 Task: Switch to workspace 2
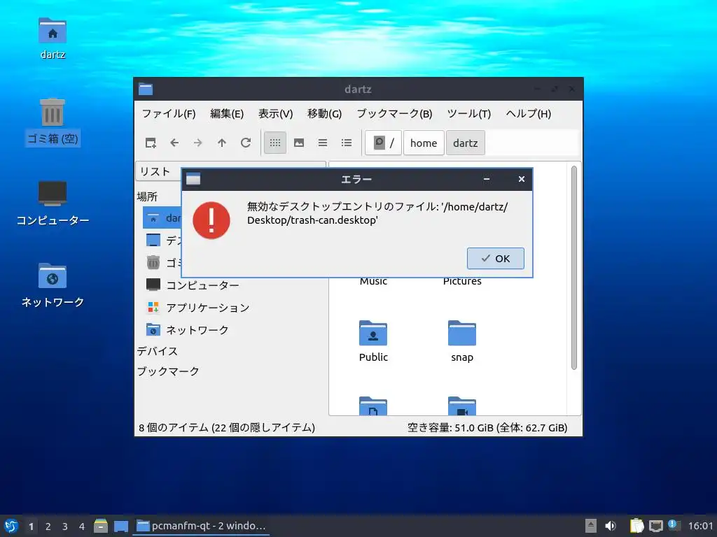coord(48,527)
